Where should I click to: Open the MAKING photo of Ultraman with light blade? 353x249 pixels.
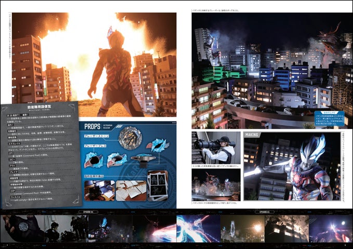click(292, 167)
